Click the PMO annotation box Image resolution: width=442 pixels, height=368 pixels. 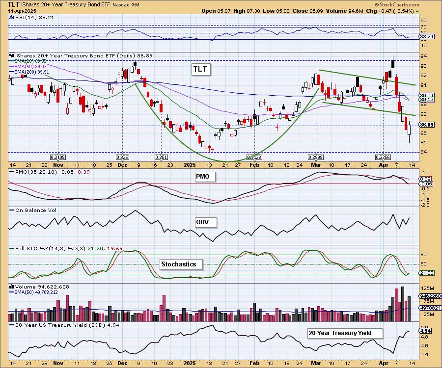[205, 177]
